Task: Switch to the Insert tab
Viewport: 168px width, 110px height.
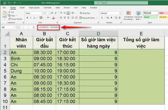Action: 22,8
